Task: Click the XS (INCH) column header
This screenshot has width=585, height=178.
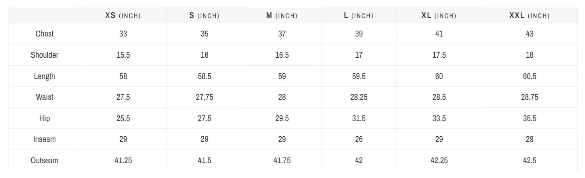Action: click(x=123, y=16)
